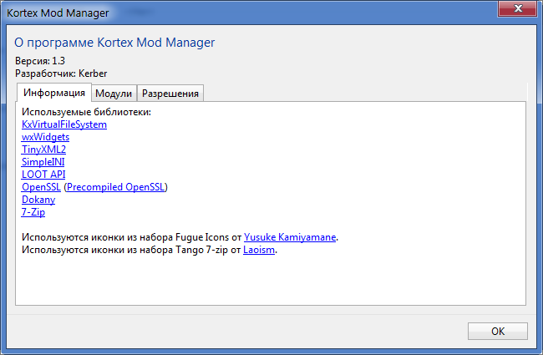
Task: Follow the Dokany library link
Action: [x=38, y=200]
